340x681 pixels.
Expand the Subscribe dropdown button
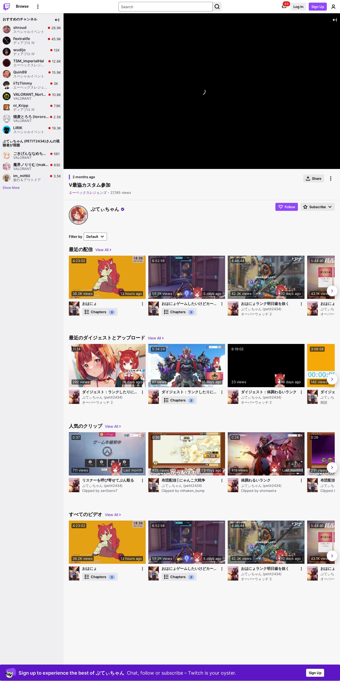[x=317, y=207]
